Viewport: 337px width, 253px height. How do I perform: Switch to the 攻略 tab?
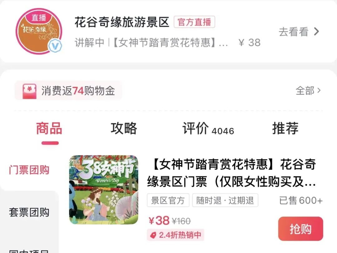click(x=124, y=128)
